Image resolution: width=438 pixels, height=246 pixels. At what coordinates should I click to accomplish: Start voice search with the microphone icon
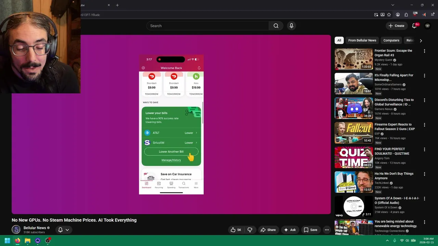[292, 26]
